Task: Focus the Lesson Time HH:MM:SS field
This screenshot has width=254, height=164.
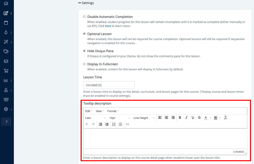Action: pos(109,85)
